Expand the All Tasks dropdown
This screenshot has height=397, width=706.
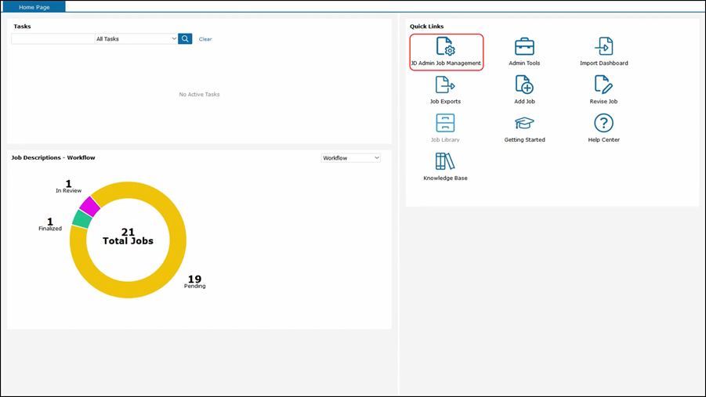tap(136, 39)
